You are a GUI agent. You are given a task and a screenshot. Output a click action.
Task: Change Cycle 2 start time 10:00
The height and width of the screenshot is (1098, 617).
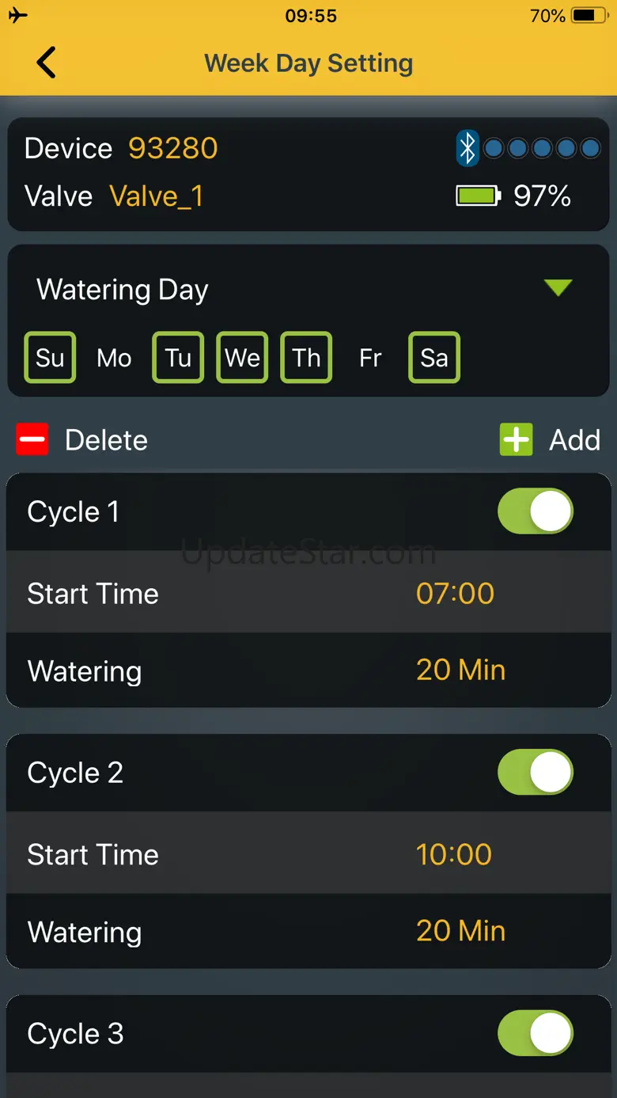coord(454,855)
